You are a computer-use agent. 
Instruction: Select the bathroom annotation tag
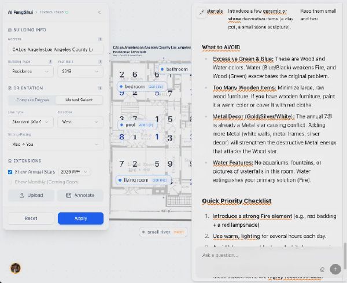tap(175, 69)
